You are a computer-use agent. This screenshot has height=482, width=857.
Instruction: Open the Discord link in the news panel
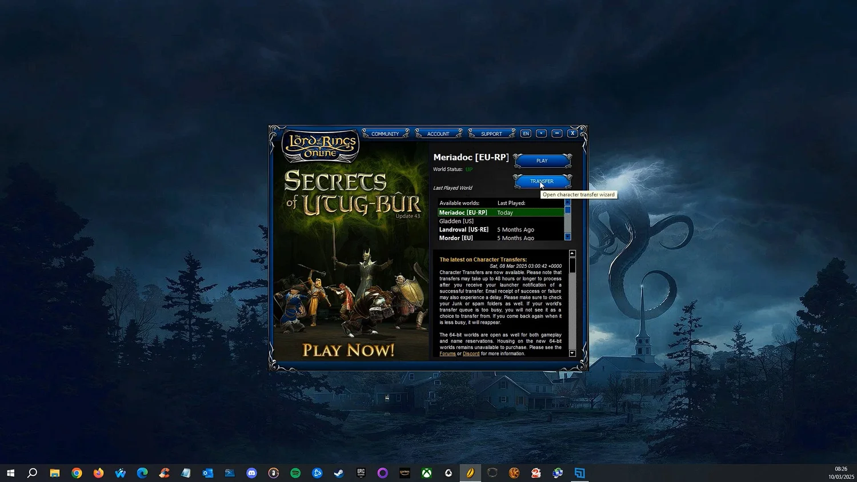(x=471, y=354)
